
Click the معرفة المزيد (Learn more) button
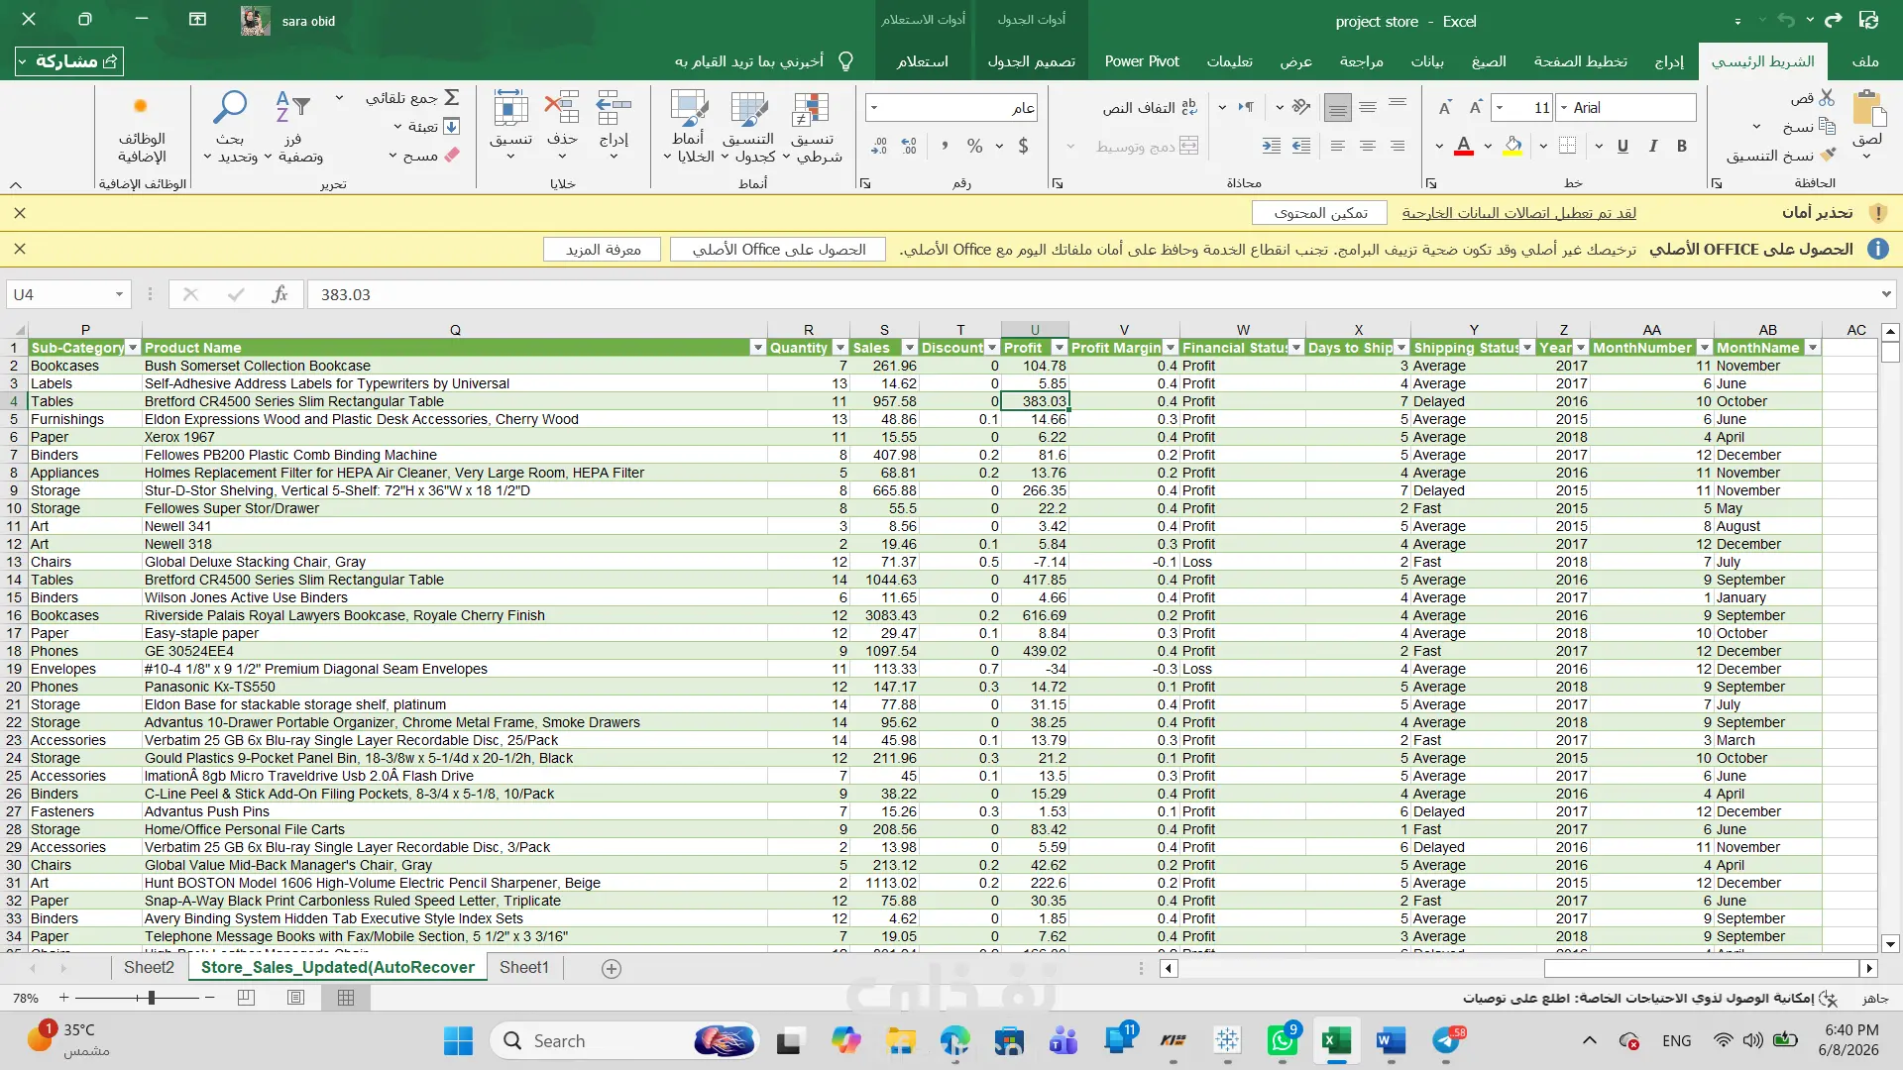[603, 250]
